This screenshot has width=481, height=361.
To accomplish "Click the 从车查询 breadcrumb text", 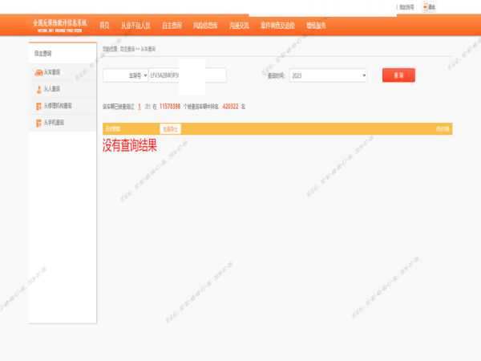I will point(148,49).
